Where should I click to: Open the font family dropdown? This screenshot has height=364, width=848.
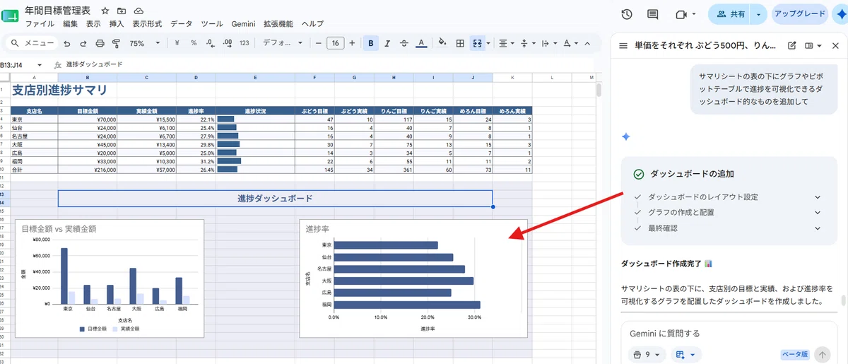282,43
